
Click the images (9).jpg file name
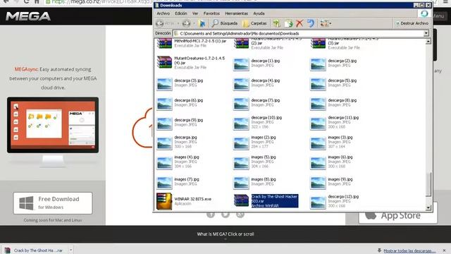pyautogui.click(x=340, y=179)
